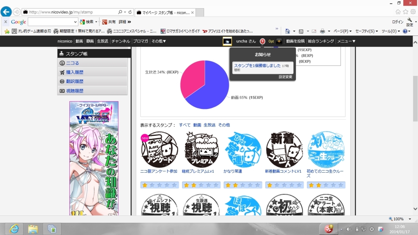418x235 pixels.
Task: Click the ニコ割アンケート参加 stamp icon
Action: point(159,150)
